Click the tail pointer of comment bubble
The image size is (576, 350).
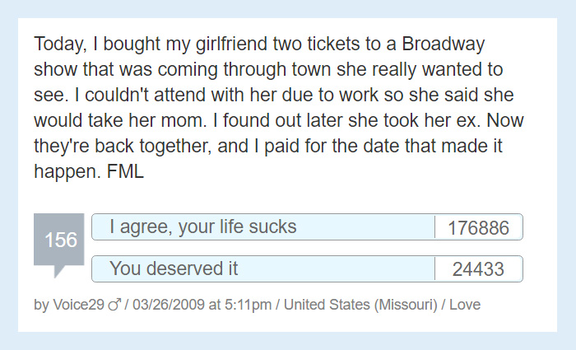[58, 271]
